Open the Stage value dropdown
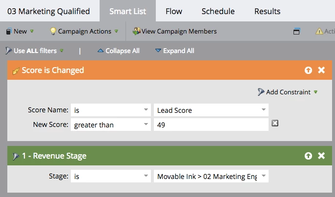The image size is (335, 197). [x=263, y=177]
